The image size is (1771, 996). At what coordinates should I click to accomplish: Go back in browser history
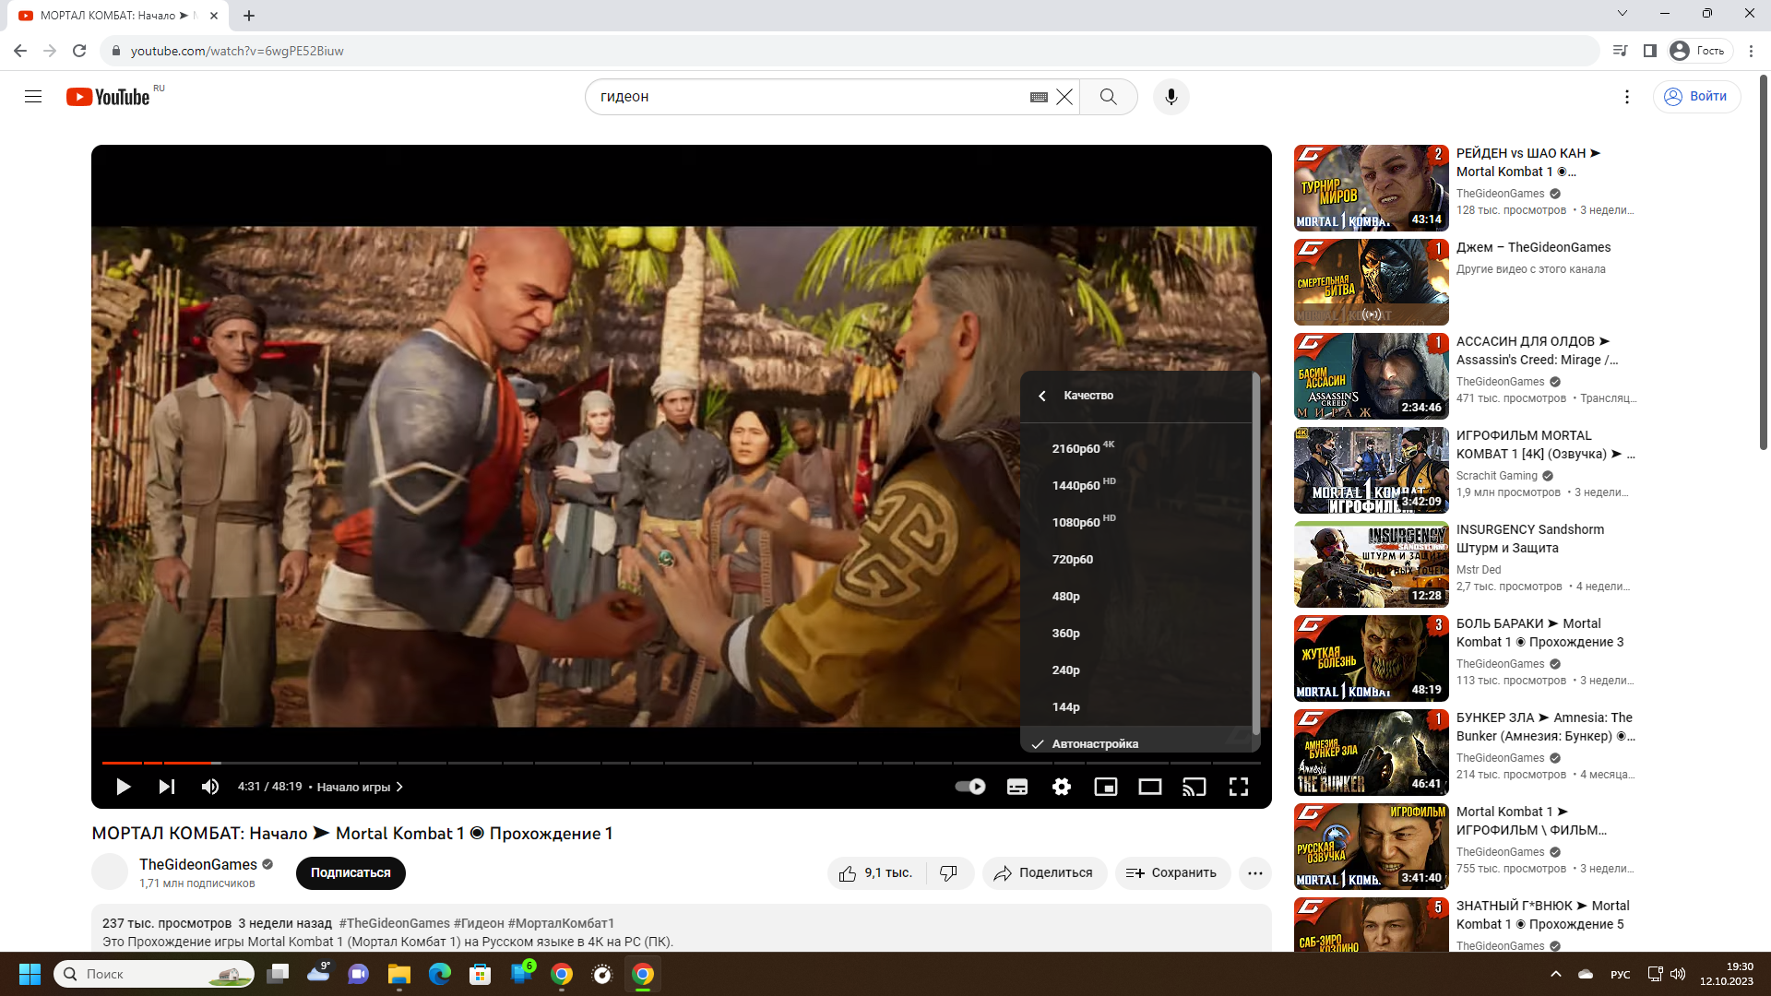tap(20, 51)
